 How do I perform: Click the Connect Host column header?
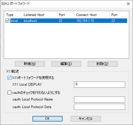coord(92,15)
